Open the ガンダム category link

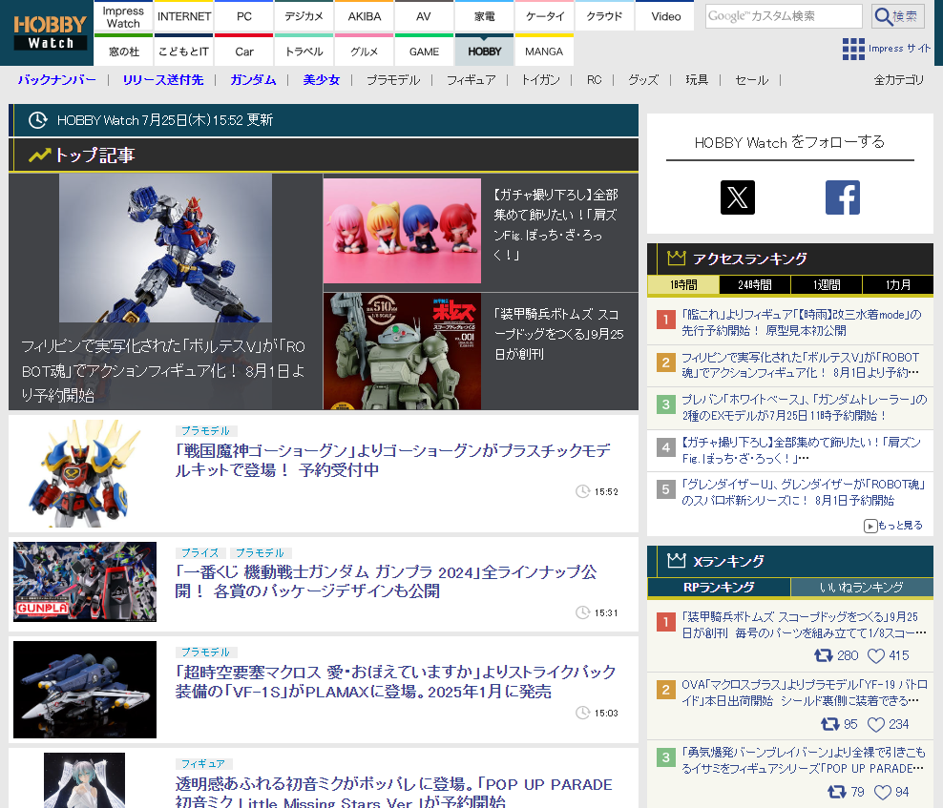253,80
